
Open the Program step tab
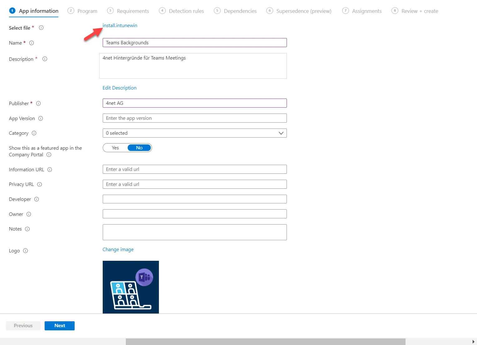pyautogui.click(x=83, y=11)
